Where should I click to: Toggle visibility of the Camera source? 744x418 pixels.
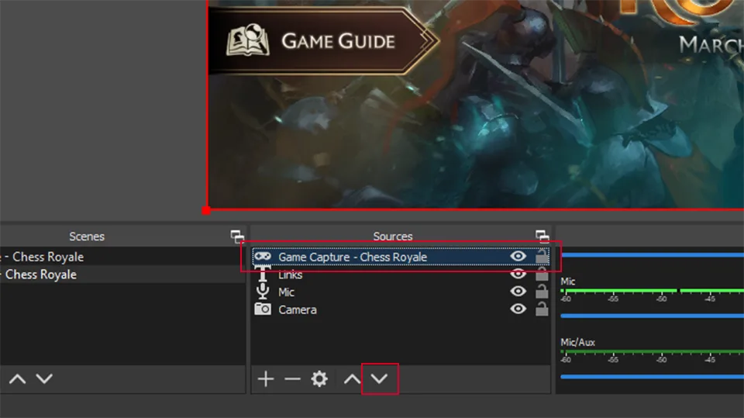tap(518, 309)
